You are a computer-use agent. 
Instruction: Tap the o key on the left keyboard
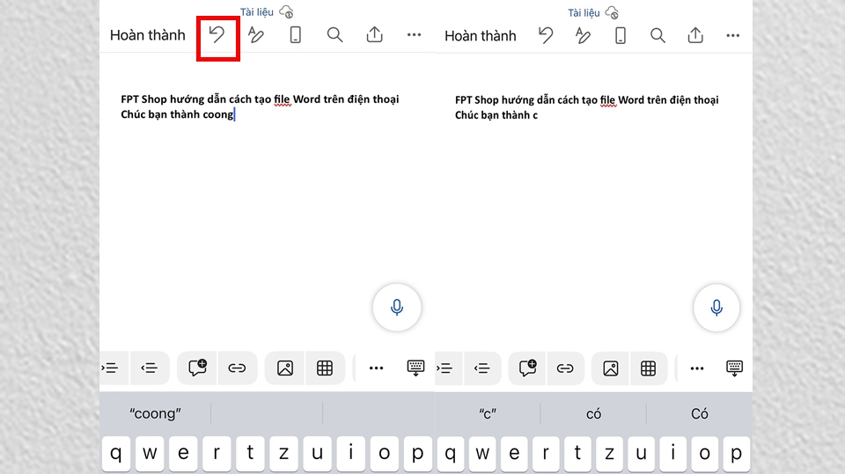tap(384, 454)
